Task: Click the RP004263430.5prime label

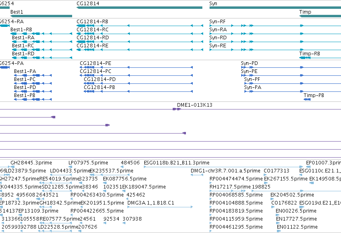Action: [x=97, y=195]
